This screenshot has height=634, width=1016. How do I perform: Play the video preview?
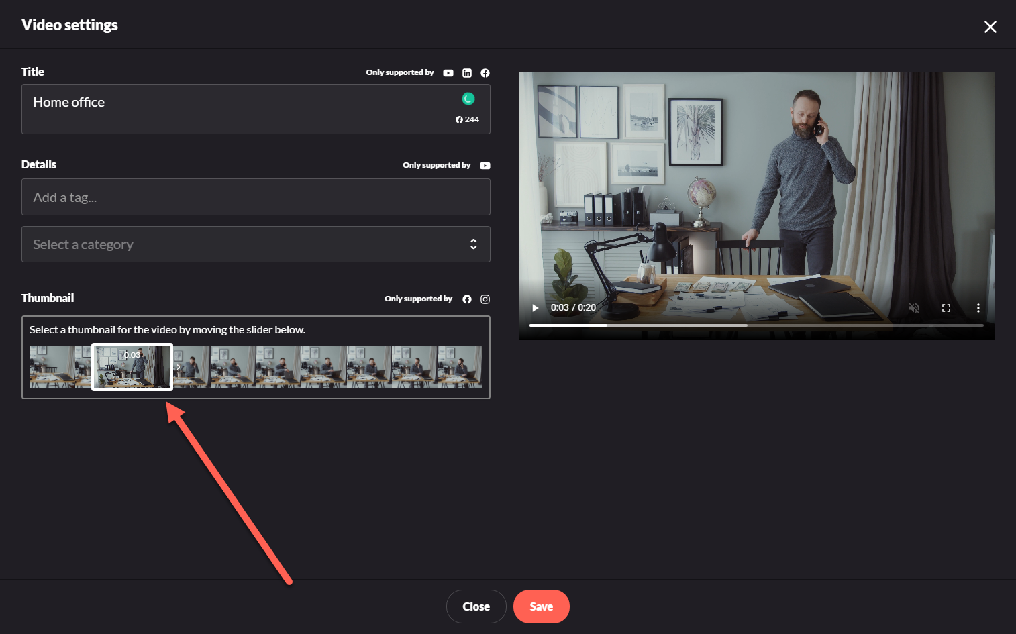536,308
